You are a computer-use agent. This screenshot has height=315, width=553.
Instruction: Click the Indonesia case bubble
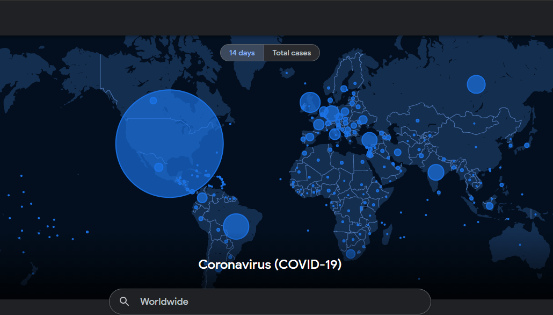(489, 205)
